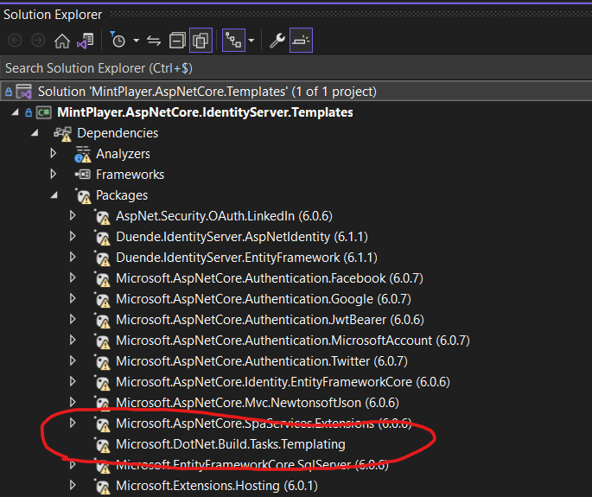592x497 pixels.
Task: Expand AspNet.Security.OAuth.LinkedIn package
Action: 73,215
